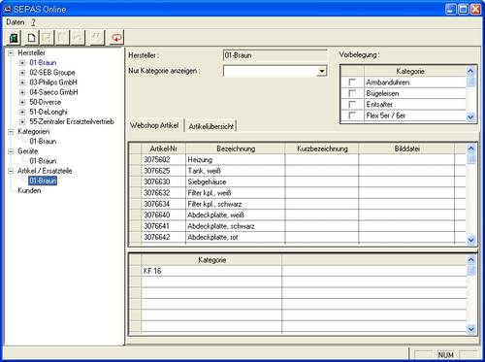Select 01-Braun under Geräte
This screenshot has width=485, height=362.
43,161
